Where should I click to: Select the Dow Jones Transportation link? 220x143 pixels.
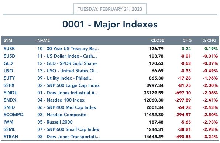[x=68, y=137]
